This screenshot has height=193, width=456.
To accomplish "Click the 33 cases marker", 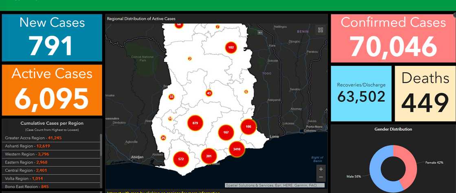I will [x=171, y=97].
